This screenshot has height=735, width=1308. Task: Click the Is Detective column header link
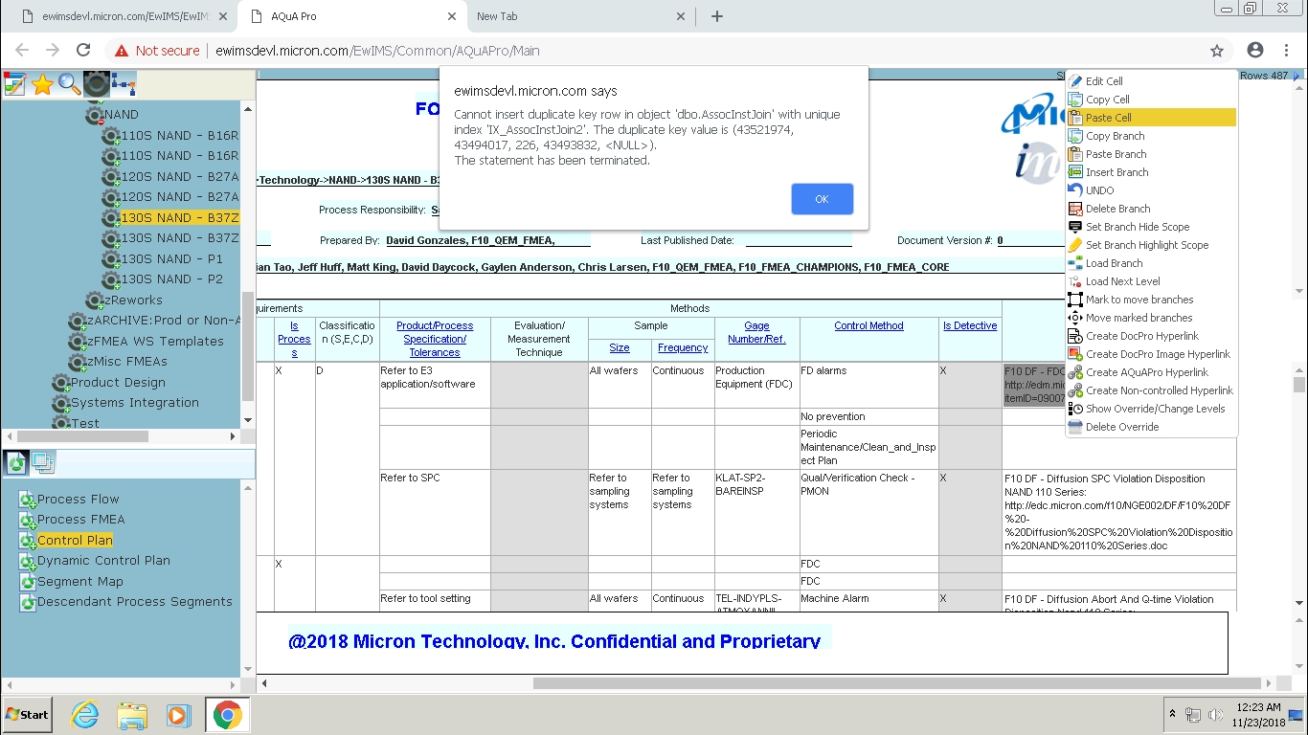click(970, 325)
